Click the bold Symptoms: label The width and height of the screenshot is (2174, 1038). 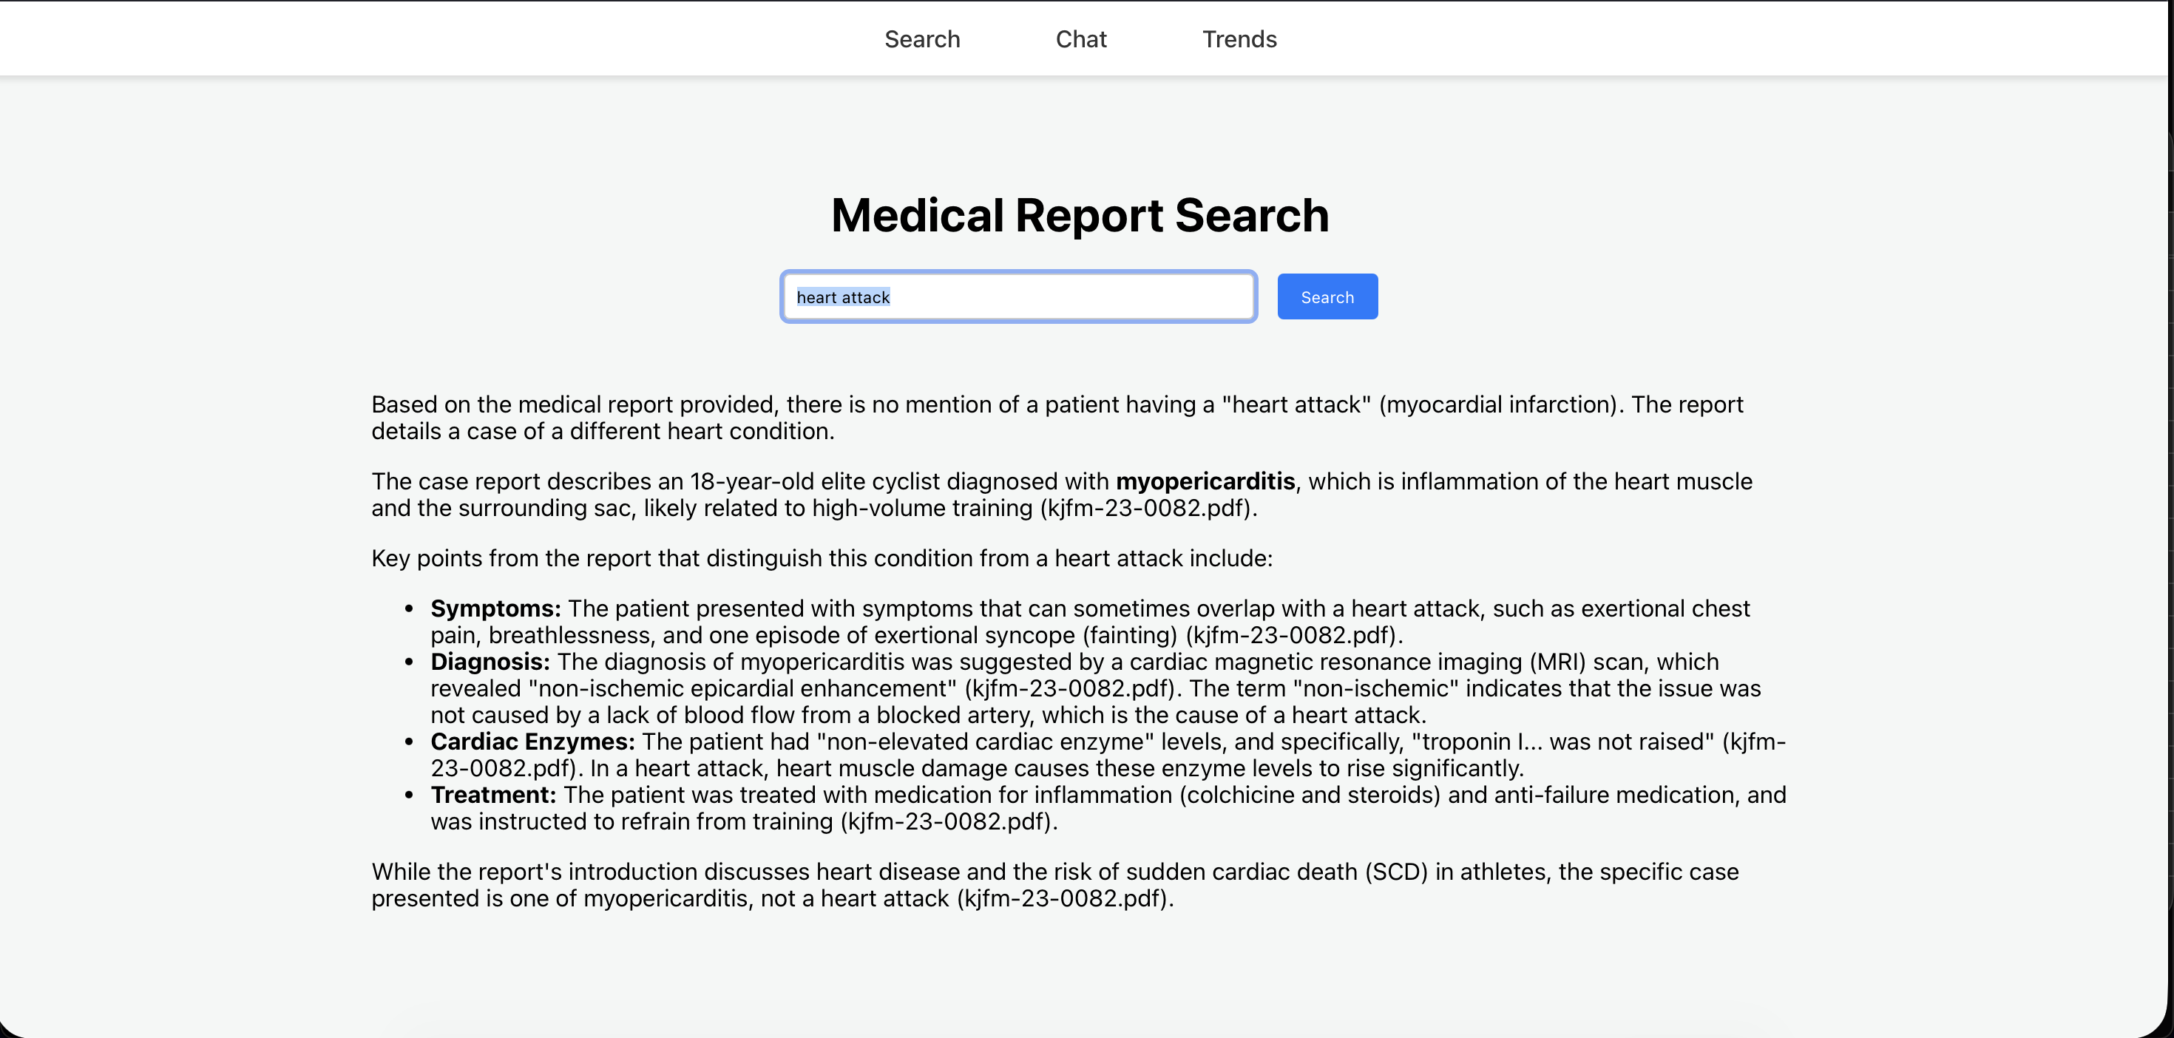tap(495, 608)
